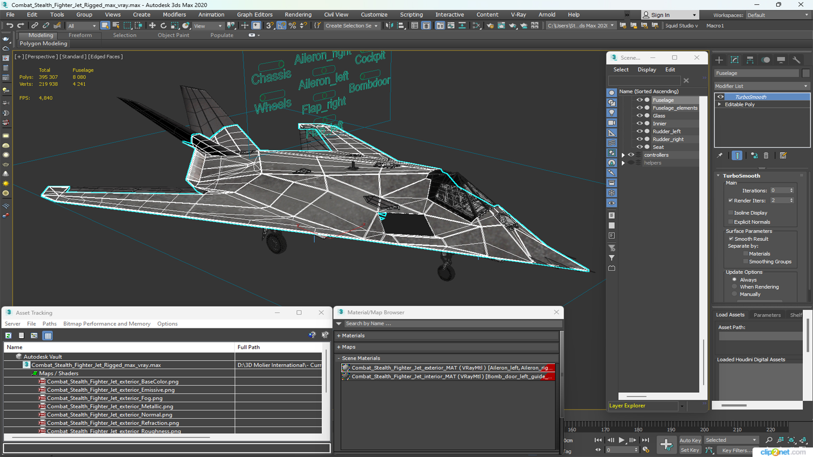Open Select by Name list icon
Screen dimensions: 813x457
[116, 26]
